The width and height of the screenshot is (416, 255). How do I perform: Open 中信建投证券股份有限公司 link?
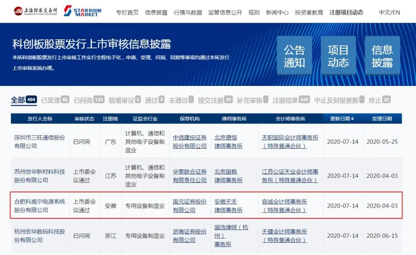pos(190,142)
